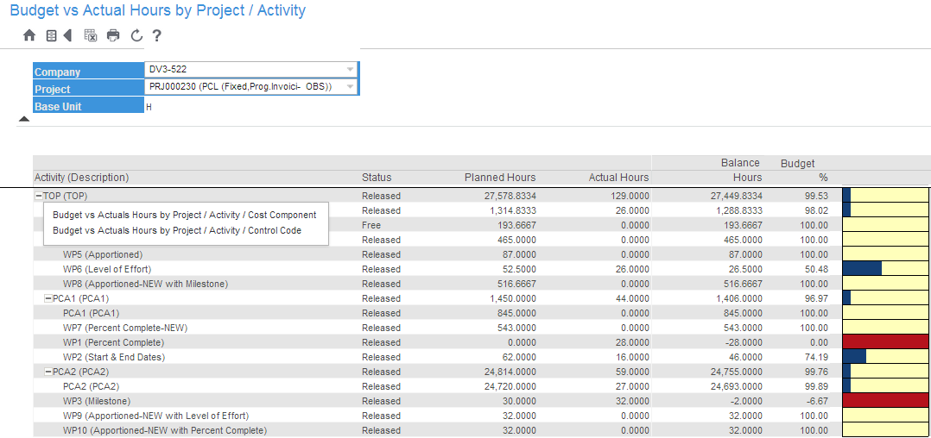Collapse the filter panel triangle

pos(24,119)
